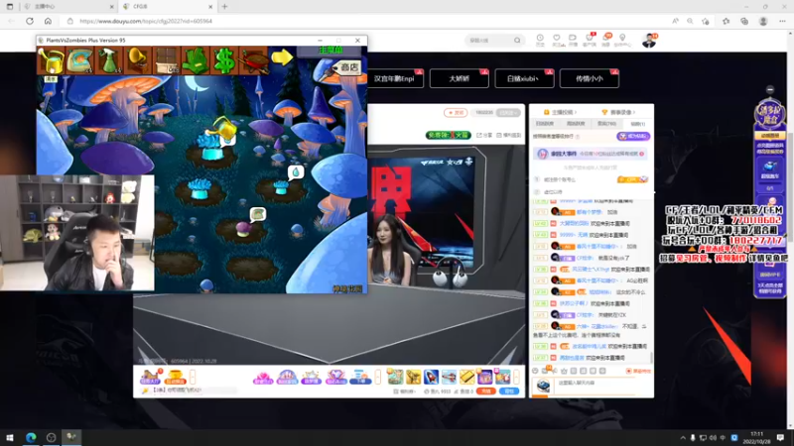Open the emoji face icon in chat toolbar
This screenshot has width=794, height=446.
click(535, 371)
